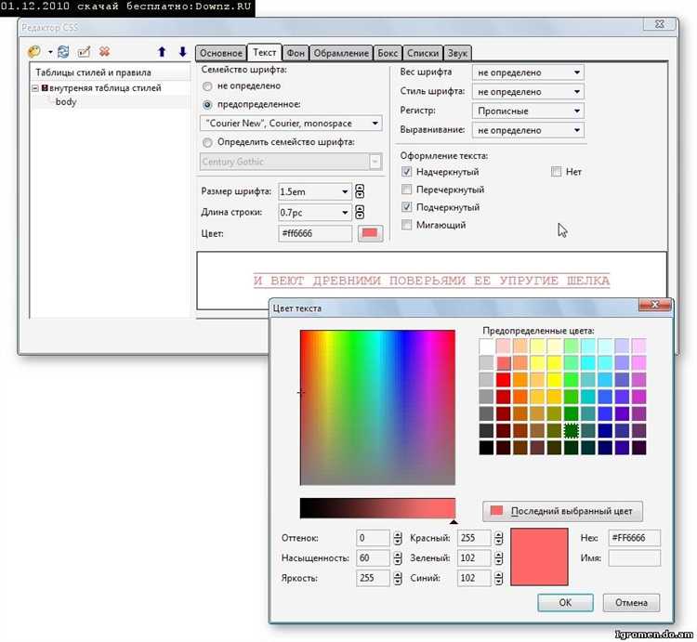Open the Обрамление tab
The width and height of the screenshot is (697, 642).
coord(341,53)
